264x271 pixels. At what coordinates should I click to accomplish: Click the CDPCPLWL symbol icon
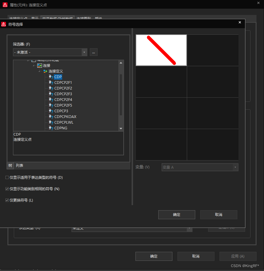point(51,122)
